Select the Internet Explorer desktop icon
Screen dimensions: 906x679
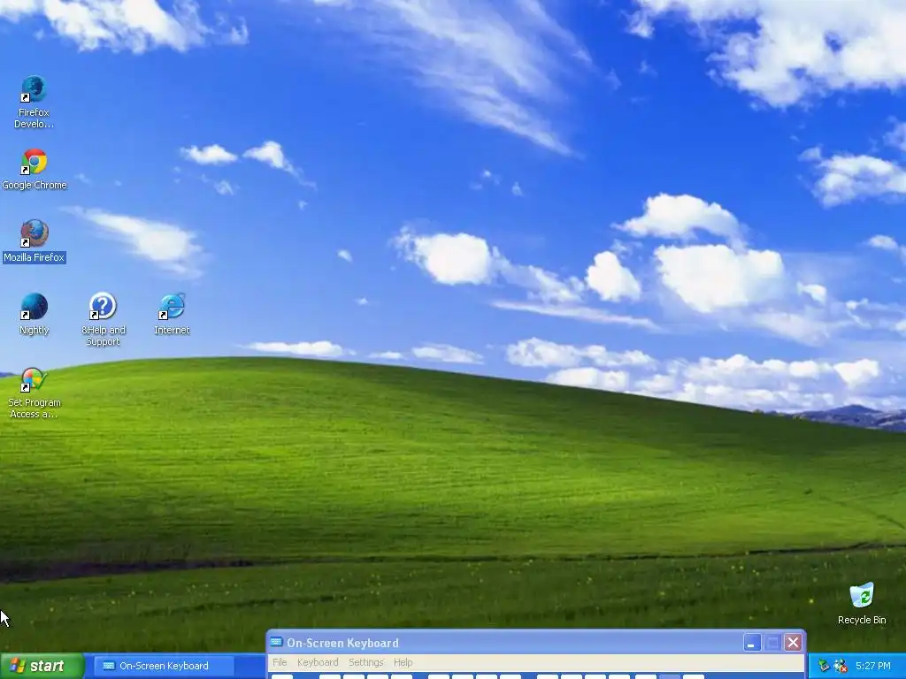pos(172,314)
